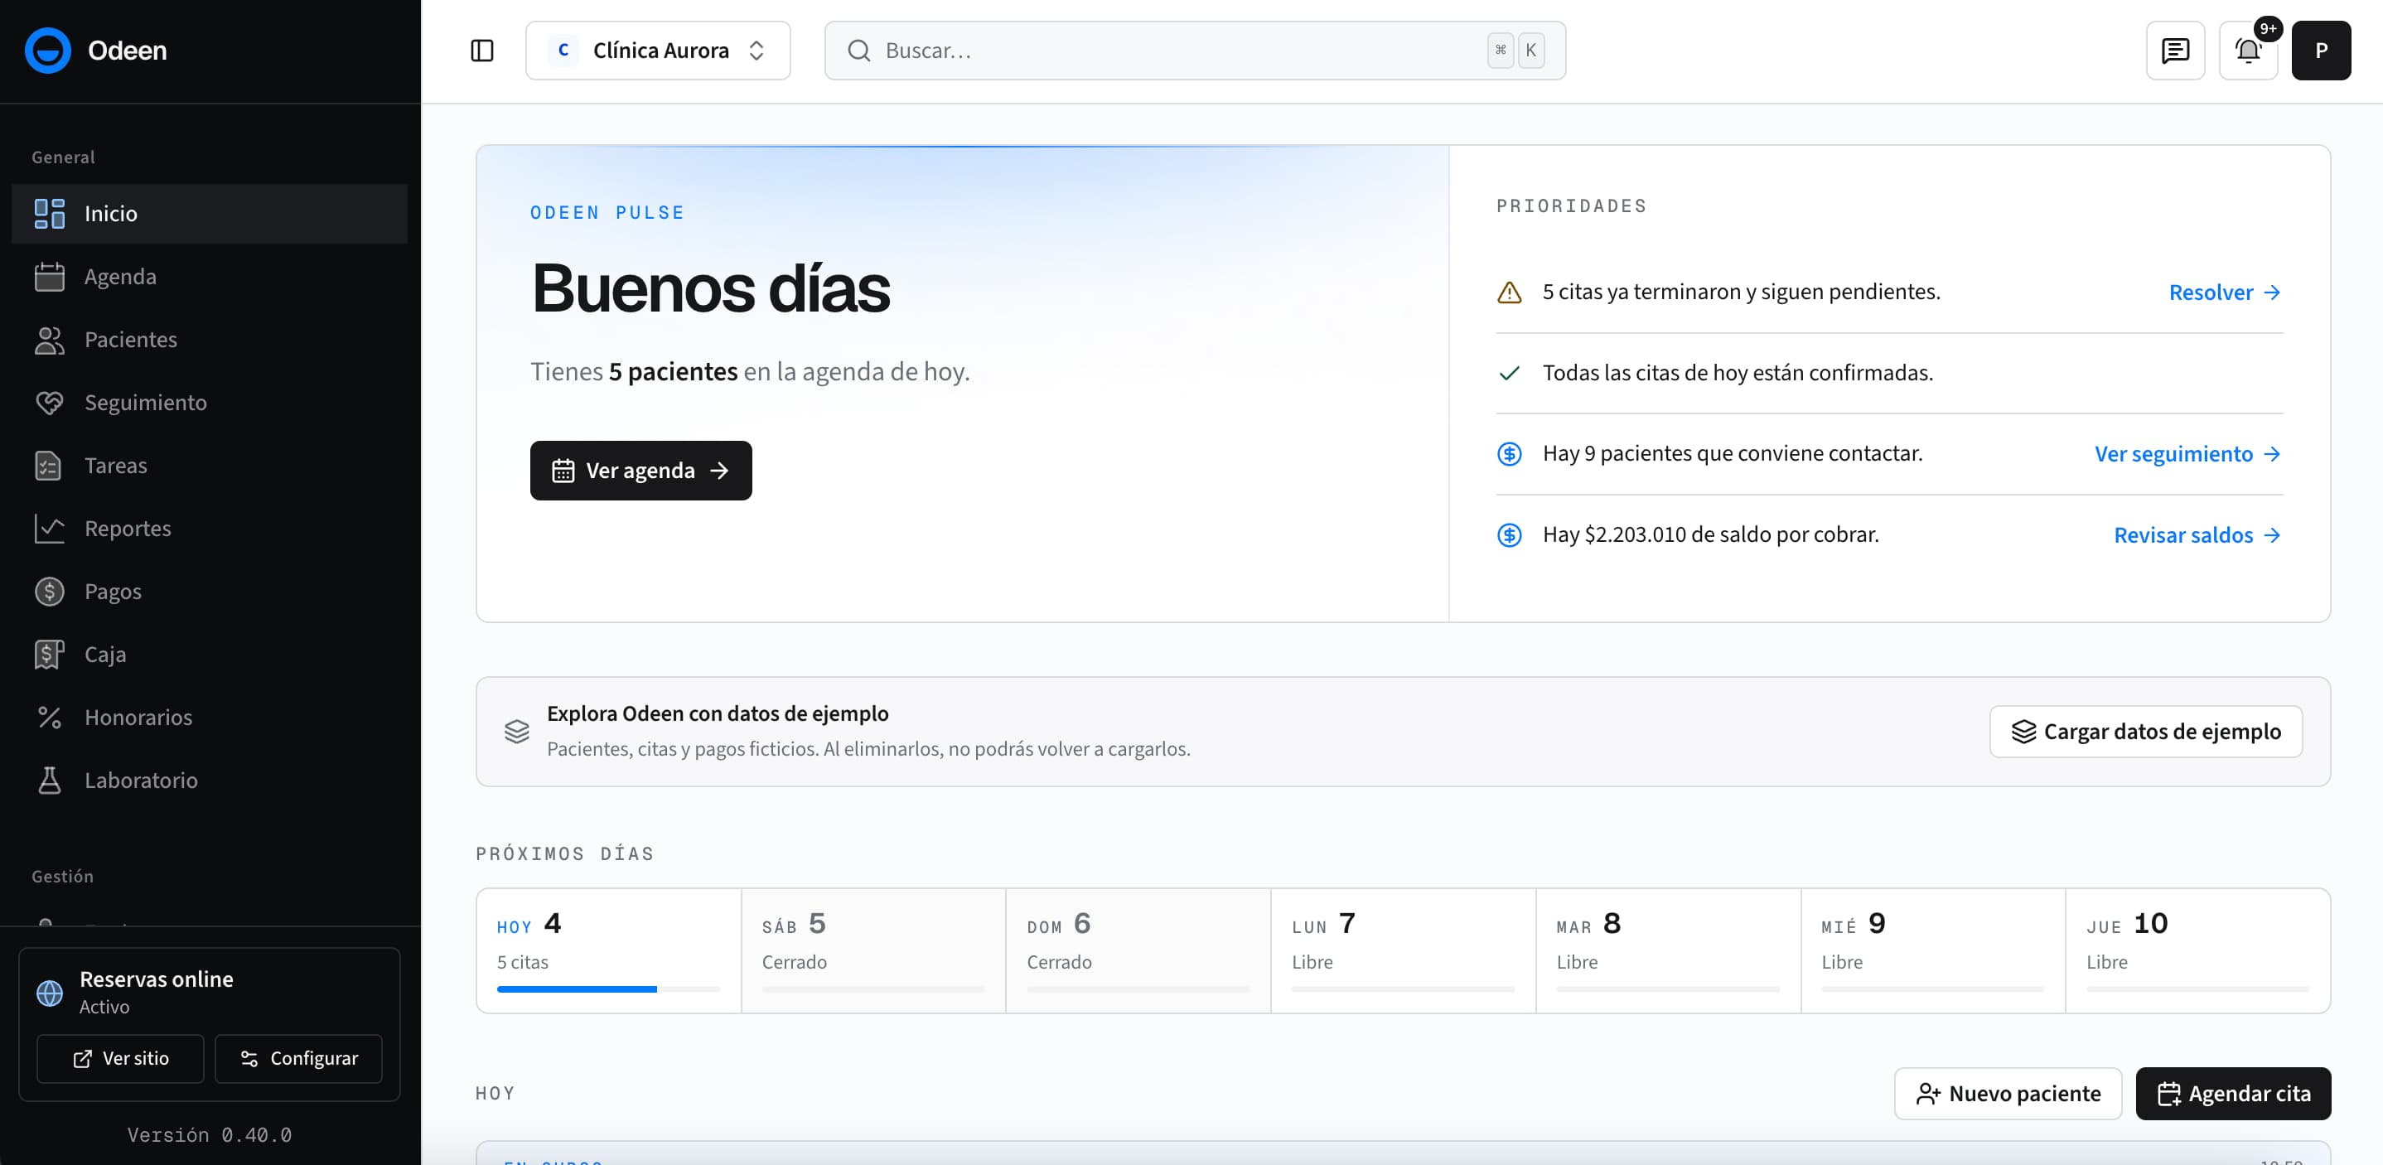Click the warning triangle for pending appointments
Screen dimensions: 2383x1165
(x=1509, y=292)
